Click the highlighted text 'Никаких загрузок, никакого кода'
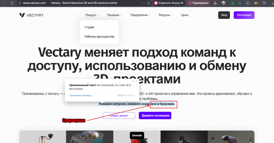The image size is (274, 143). 124,104
